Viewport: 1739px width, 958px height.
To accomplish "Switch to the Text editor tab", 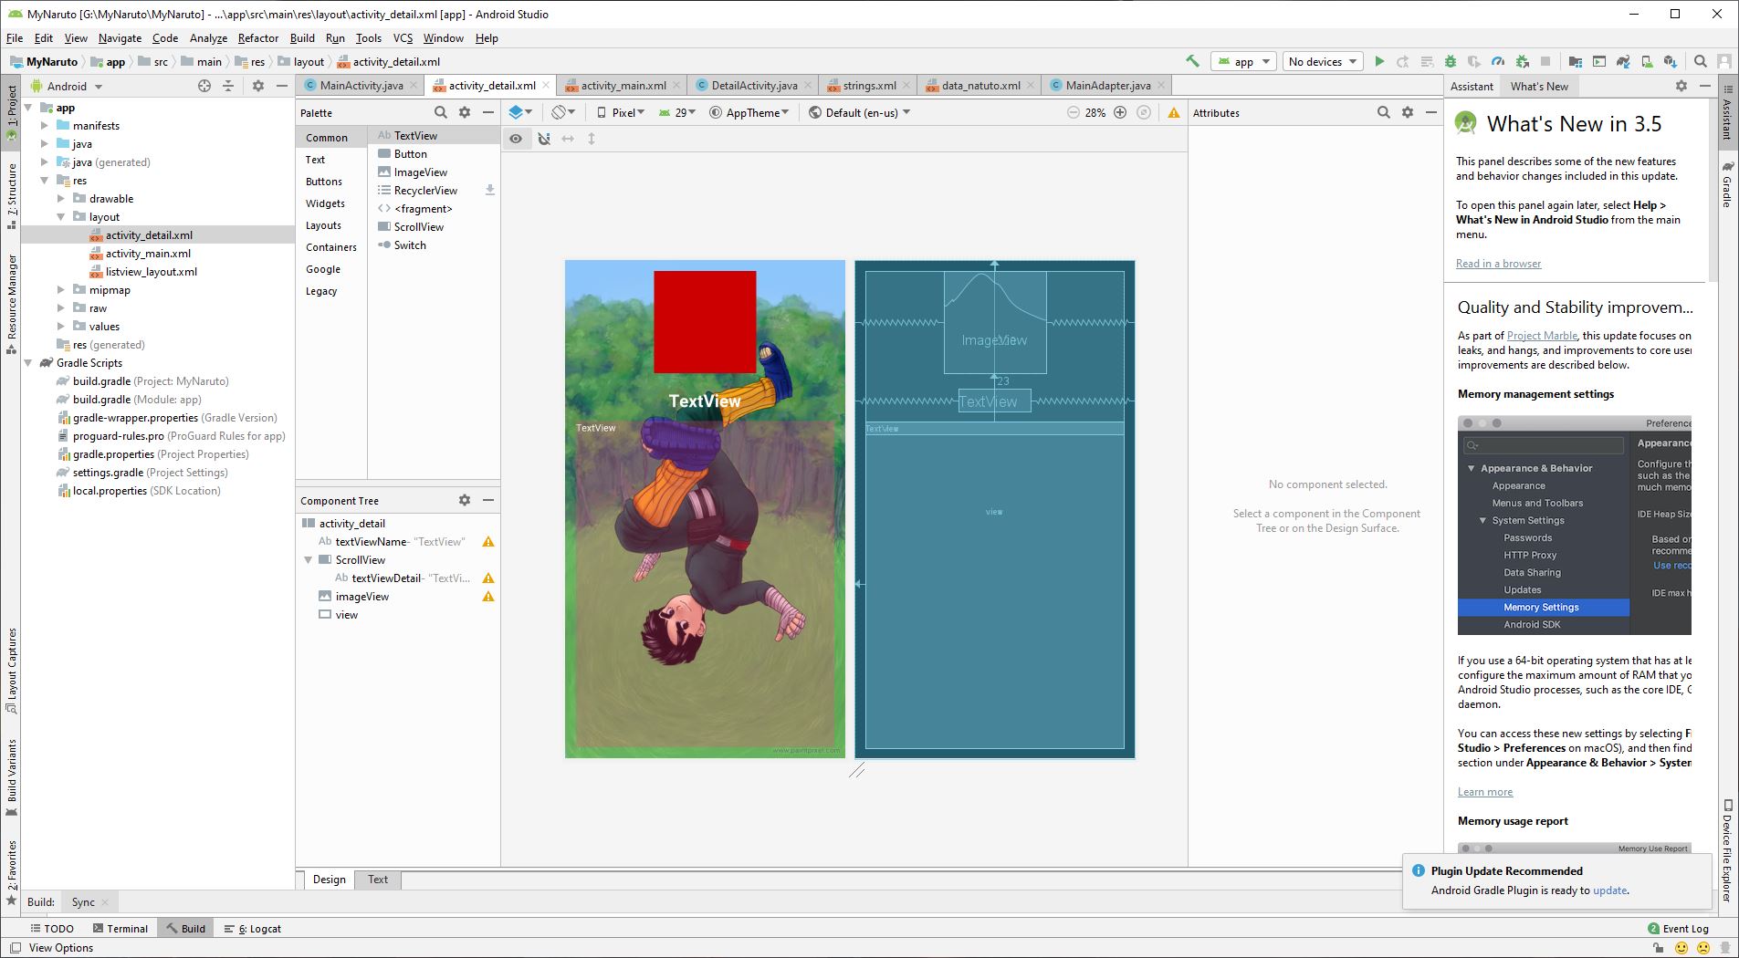I will pos(378,879).
